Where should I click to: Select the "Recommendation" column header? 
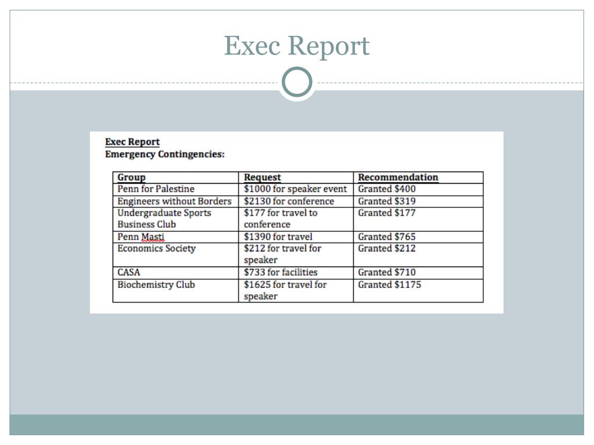pos(418,177)
